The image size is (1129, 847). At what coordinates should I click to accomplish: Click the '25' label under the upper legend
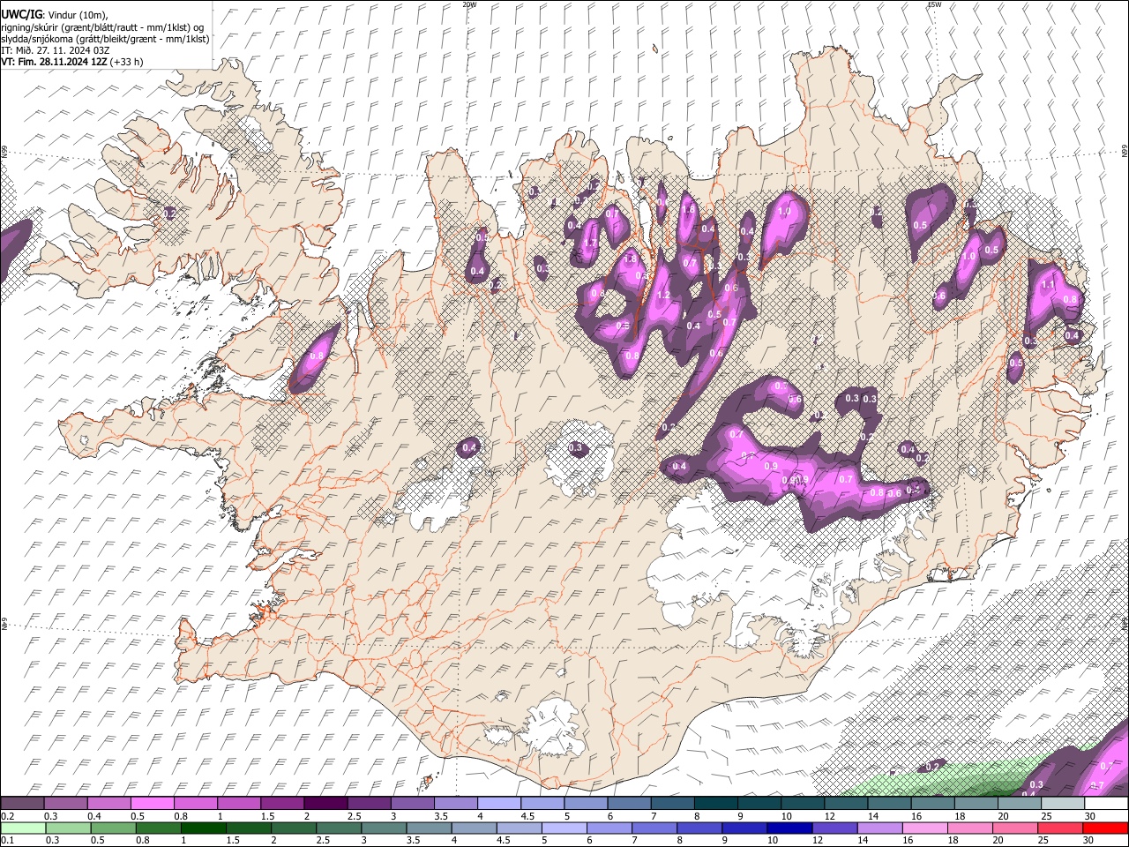(1045, 816)
